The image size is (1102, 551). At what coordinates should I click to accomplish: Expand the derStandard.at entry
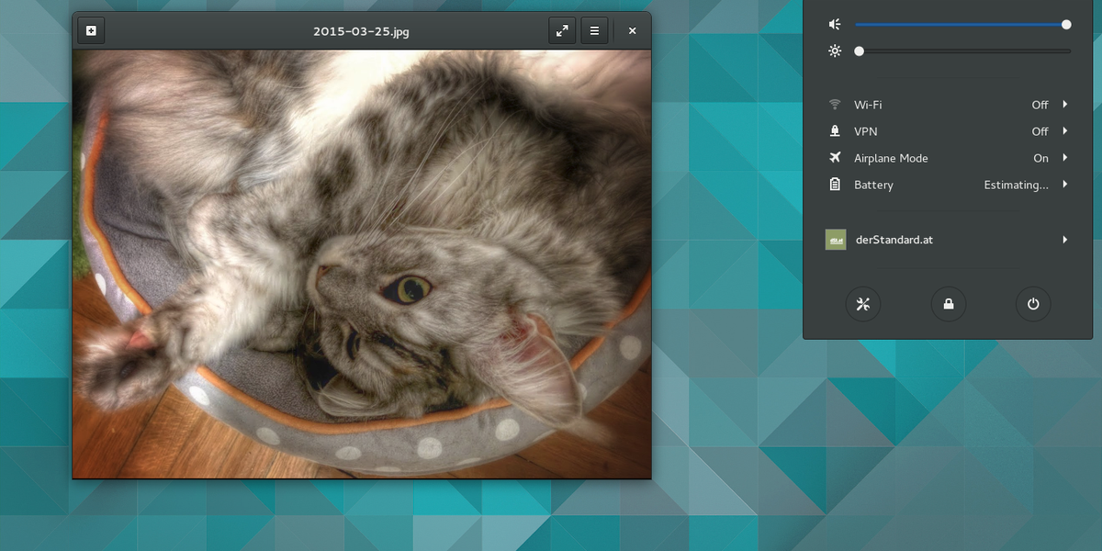1064,239
